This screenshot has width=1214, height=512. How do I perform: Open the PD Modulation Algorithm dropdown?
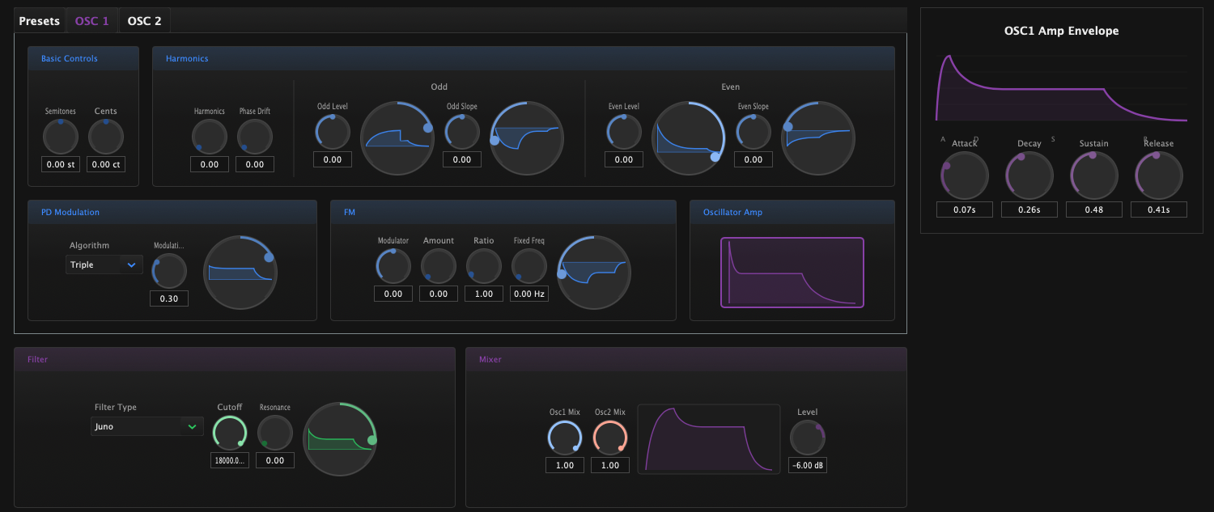coord(104,264)
